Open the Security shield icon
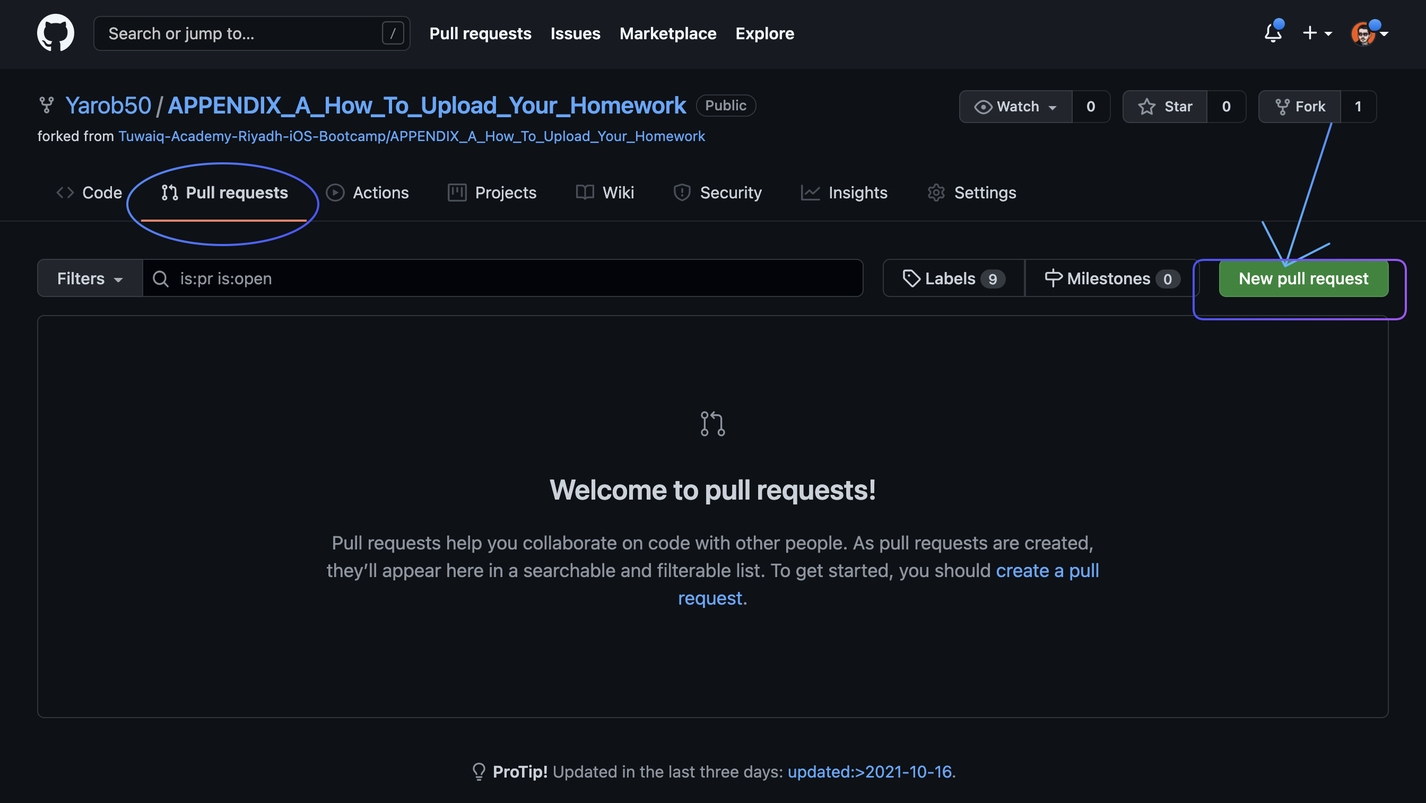The width and height of the screenshot is (1426, 803). coord(682,193)
